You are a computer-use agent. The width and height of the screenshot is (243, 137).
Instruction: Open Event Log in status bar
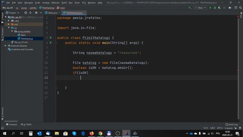[232, 124]
